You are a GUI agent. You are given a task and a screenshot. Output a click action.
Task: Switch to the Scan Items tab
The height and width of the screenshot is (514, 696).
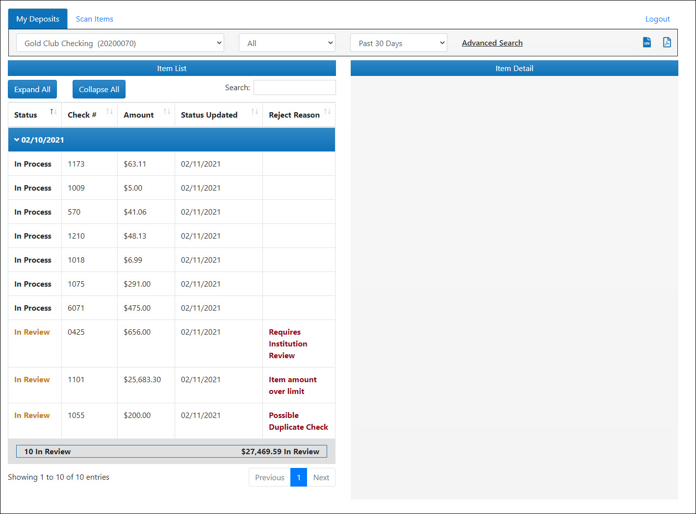[94, 19]
